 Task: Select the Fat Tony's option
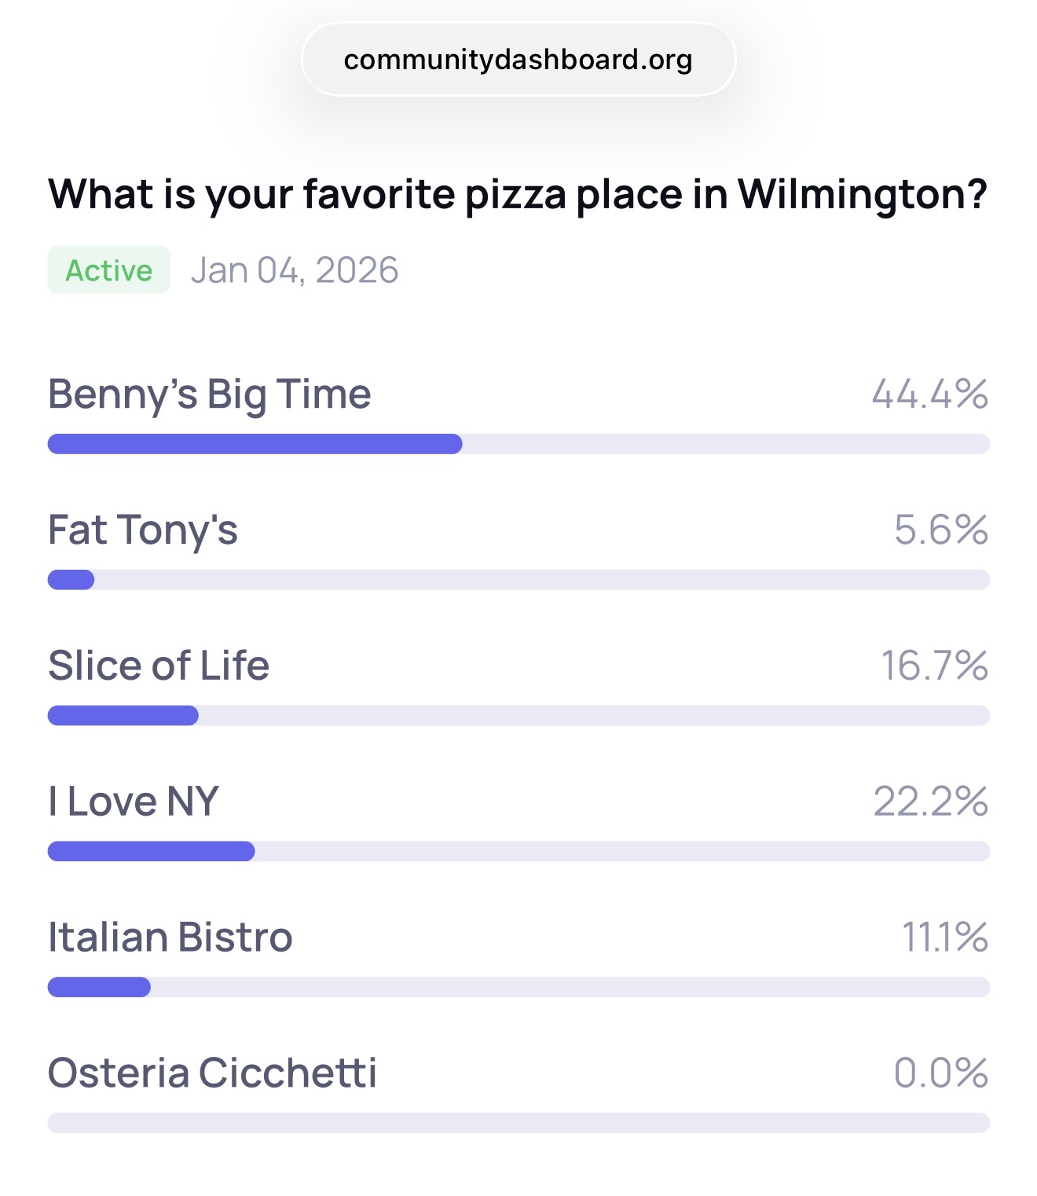[x=143, y=530]
